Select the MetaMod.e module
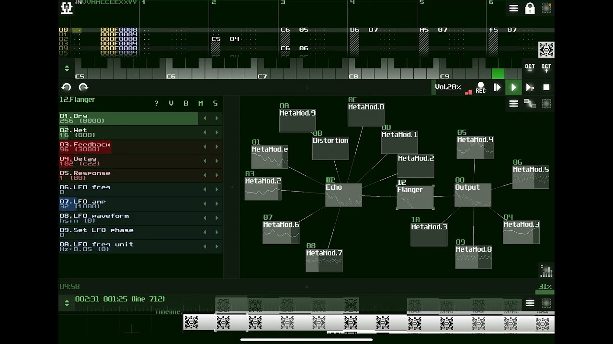613x344 pixels. pos(270,157)
